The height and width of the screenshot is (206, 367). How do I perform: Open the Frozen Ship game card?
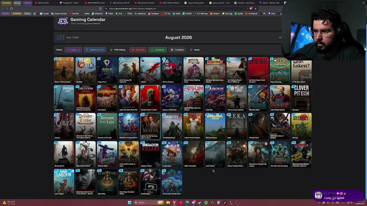(64, 98)
